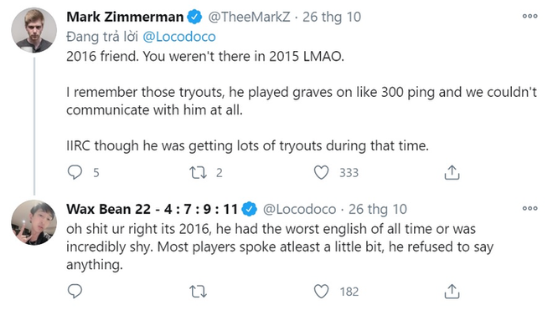553x310 pixels.
Task: Open Mark Zimmerman's profile picture
Action: (x=34, y=30)
